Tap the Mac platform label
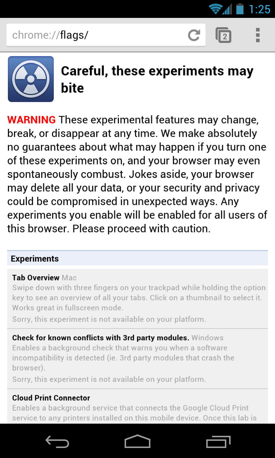 point(69,278)
